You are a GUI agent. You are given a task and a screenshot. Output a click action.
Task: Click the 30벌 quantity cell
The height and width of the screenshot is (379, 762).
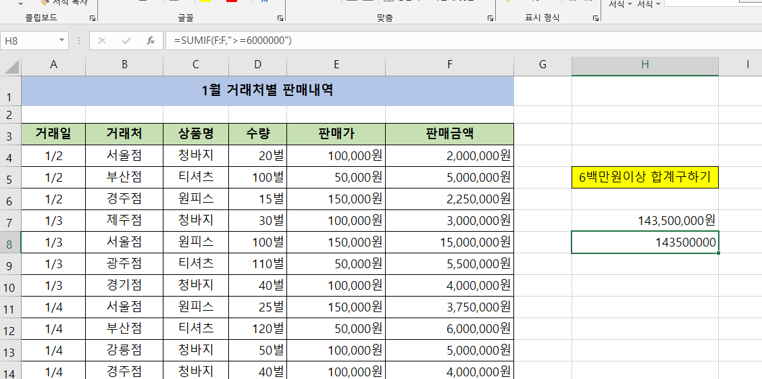[x=257, y=221]
